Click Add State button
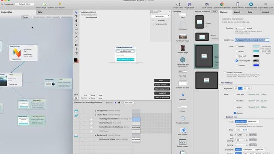The width and height of the screenshot is (274, 154). (129, 103)
